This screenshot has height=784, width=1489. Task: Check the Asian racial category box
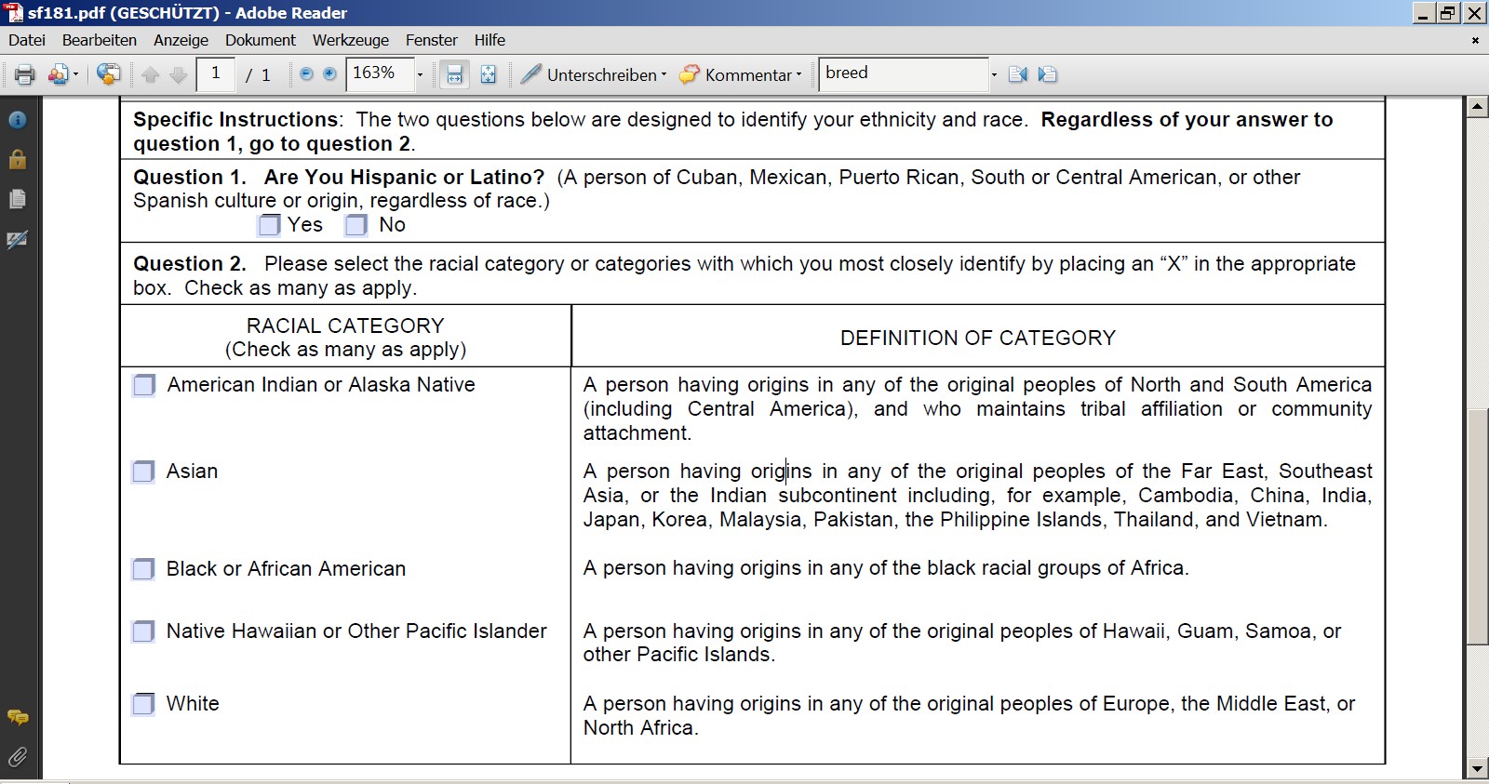pos(143,472)
